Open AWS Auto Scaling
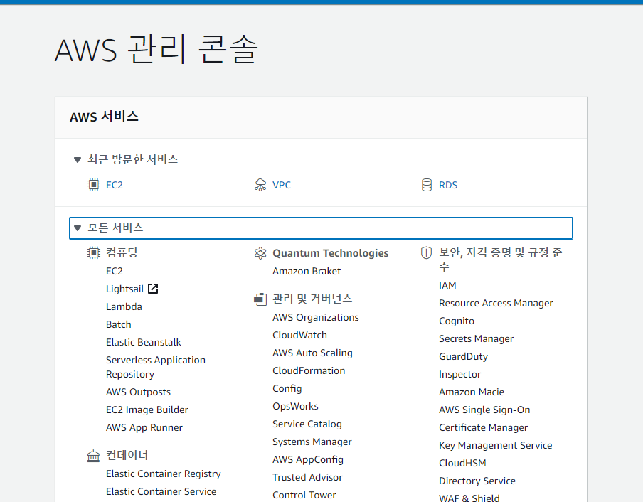Image resolution: width=643 pixels, height=502 pixels. 312,353
